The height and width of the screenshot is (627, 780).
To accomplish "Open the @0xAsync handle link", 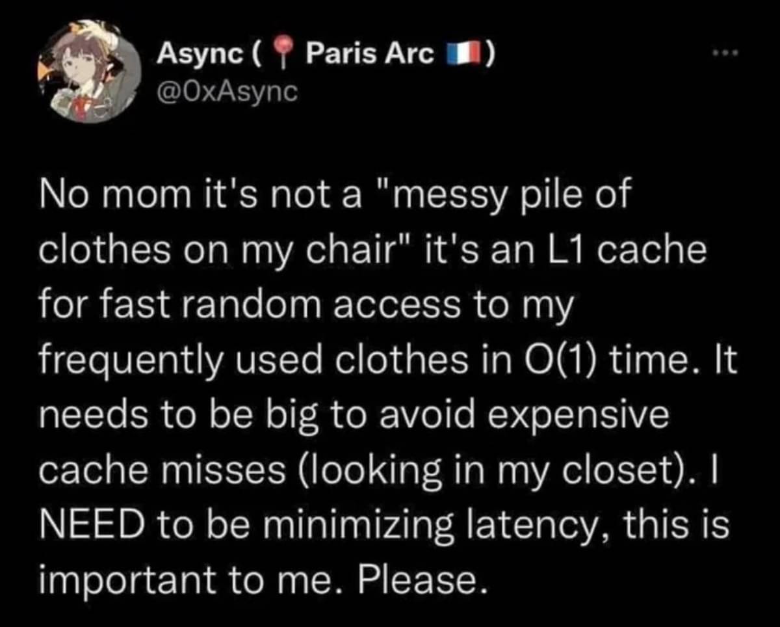I will [226, 91].
